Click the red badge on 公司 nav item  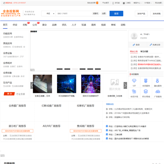click(x=38, y=23)
